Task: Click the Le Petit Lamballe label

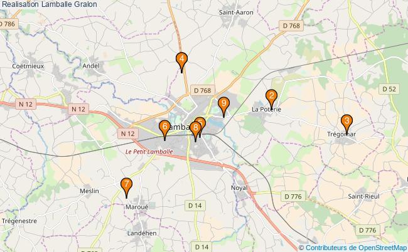Action: (x=149, y=152)
